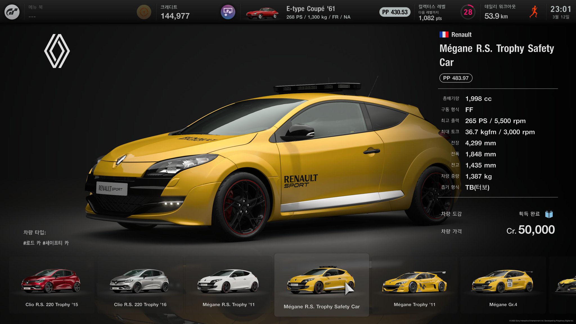The height and width of the screenshot is (324, 576).
Task: Click the car price Cr. 50,000
Action: click(530, 230)
